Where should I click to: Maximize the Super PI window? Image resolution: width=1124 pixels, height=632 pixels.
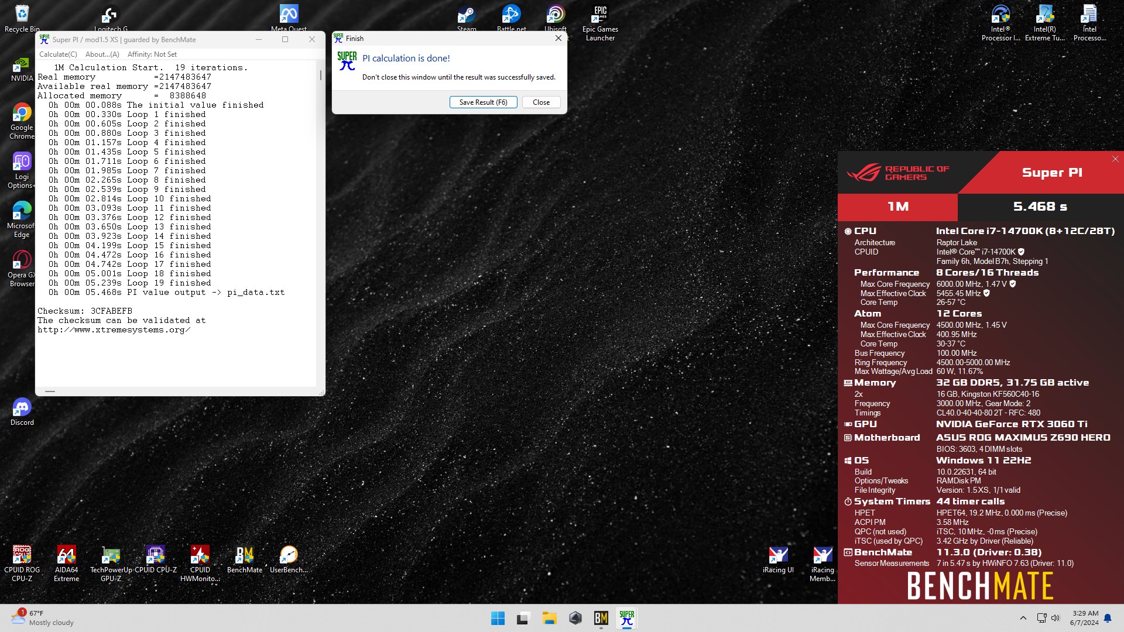point(285,39)
